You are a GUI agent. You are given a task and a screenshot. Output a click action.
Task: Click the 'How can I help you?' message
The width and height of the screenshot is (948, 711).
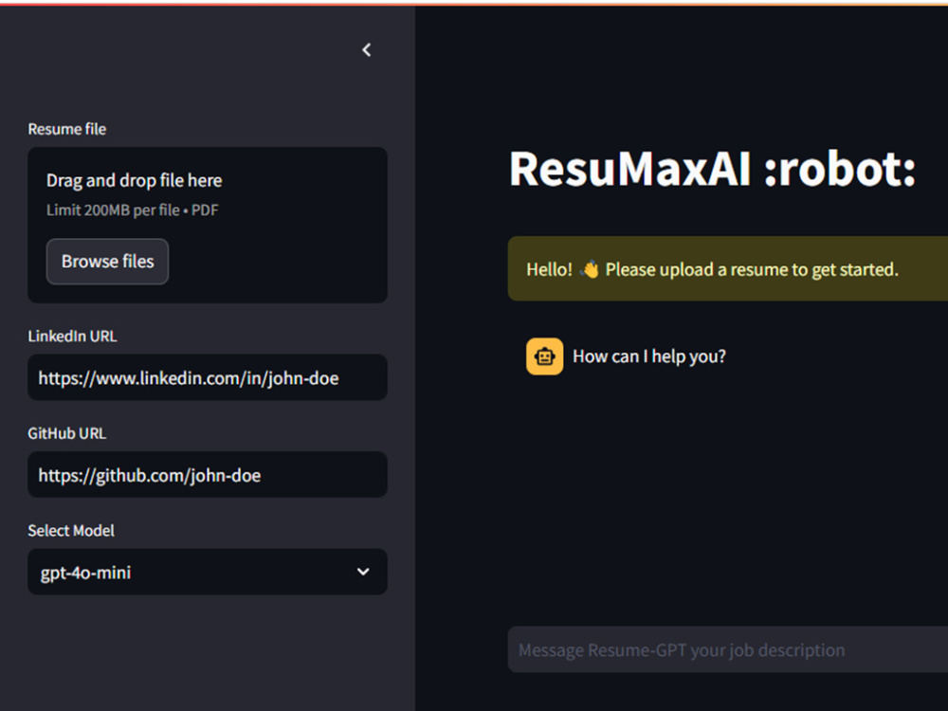(648, 356)
